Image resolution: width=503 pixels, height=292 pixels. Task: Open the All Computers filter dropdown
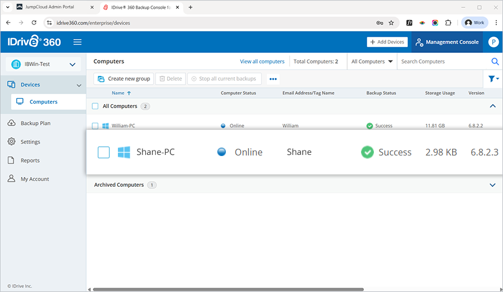372,62
